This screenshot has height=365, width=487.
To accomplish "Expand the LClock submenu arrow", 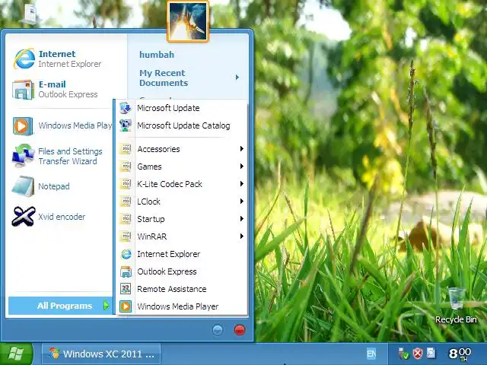I will (242, 202).
